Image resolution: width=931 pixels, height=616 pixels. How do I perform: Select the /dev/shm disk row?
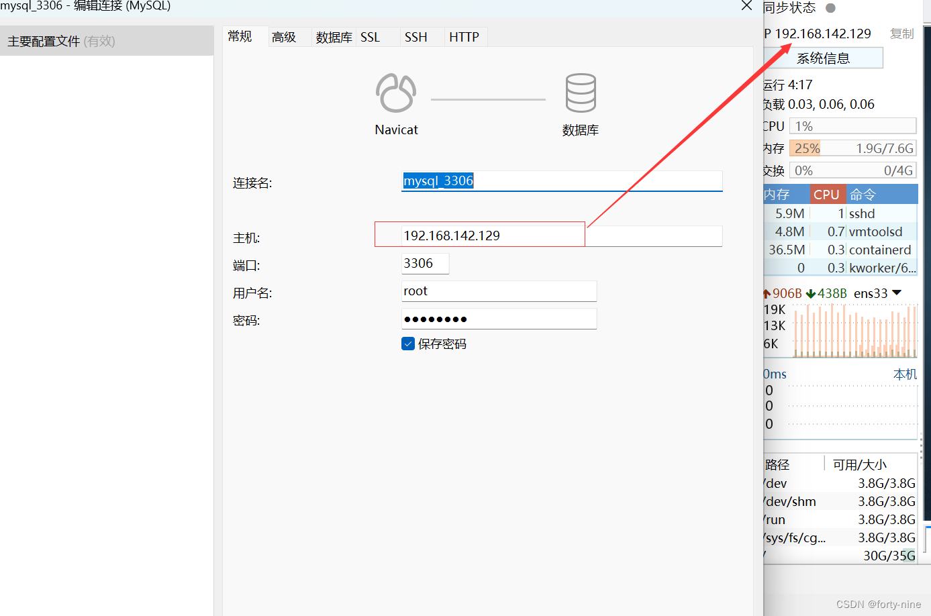click(840, 501)
